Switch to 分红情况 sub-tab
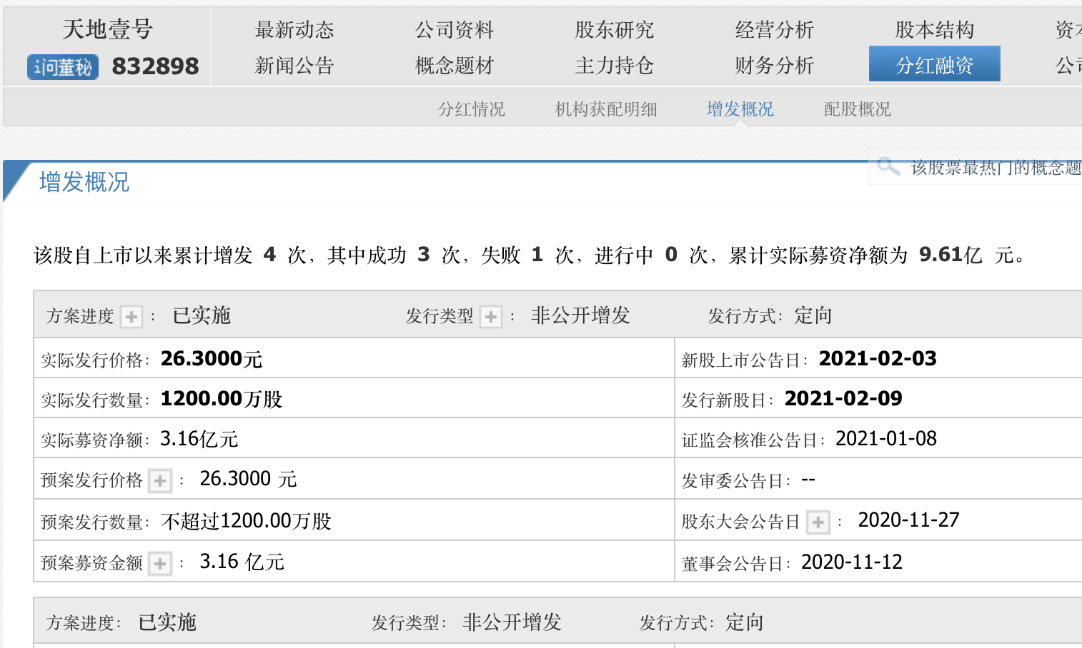This screenshot has height=648, width=1082. click(472, 109)
